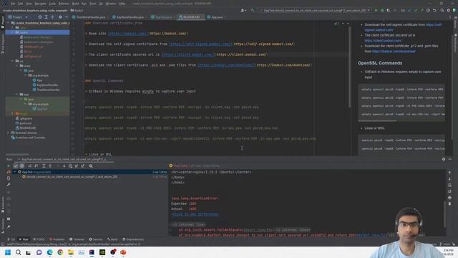
Task: Click 'Click to see difference' link in console
Action: point(195,214)
